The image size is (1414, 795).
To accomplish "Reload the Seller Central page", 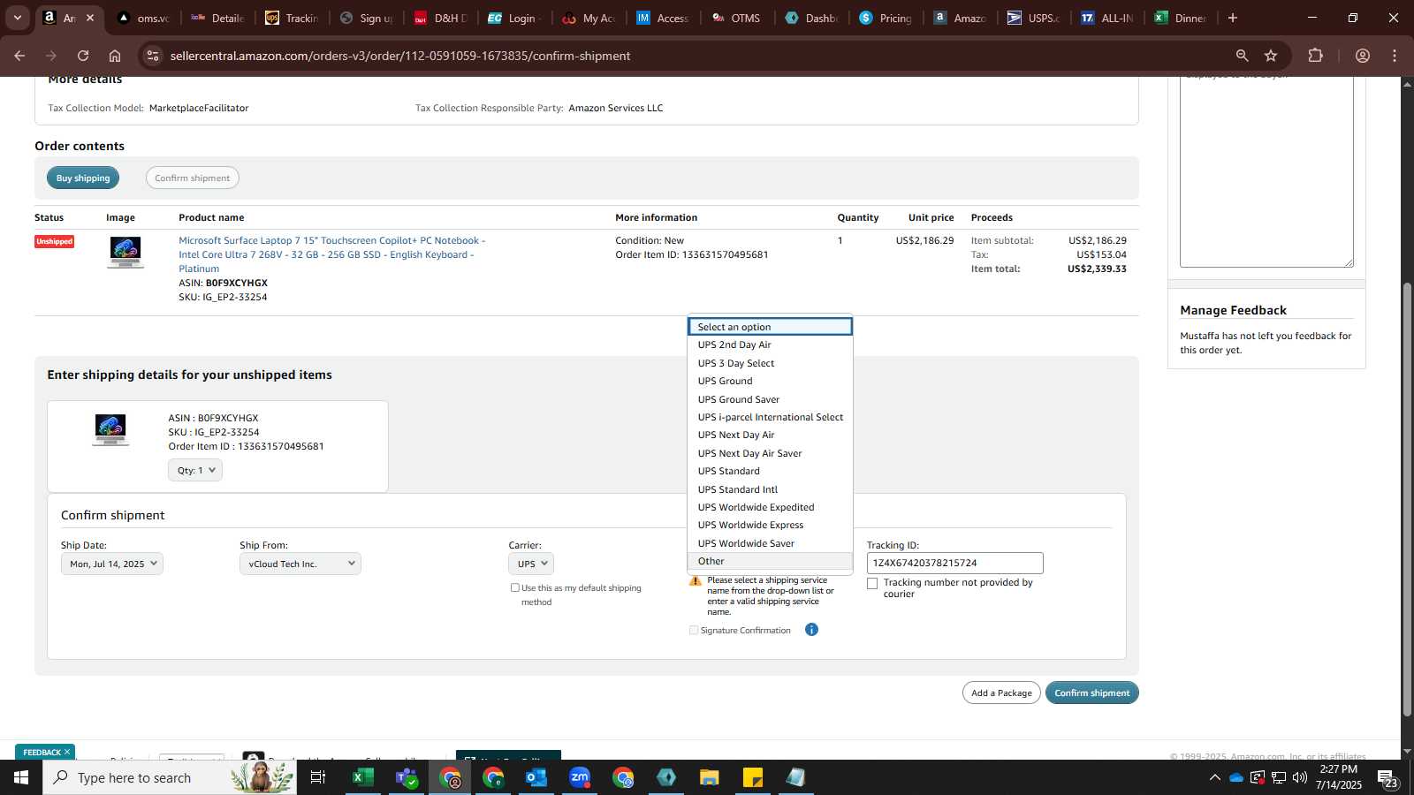I will (x=83, y=56).
